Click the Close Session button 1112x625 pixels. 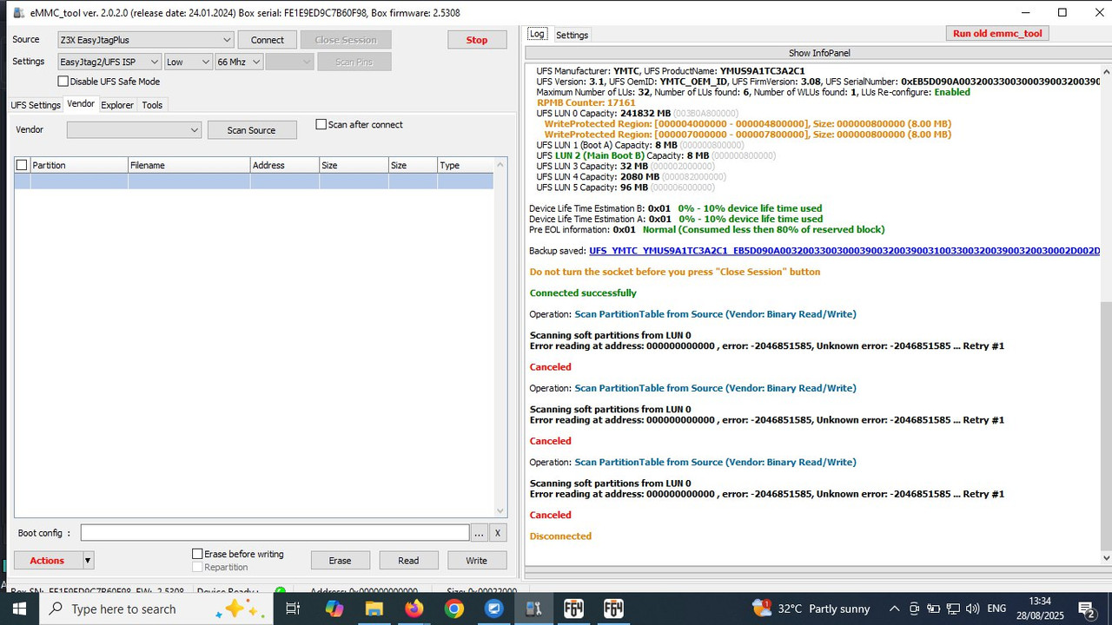346,40
